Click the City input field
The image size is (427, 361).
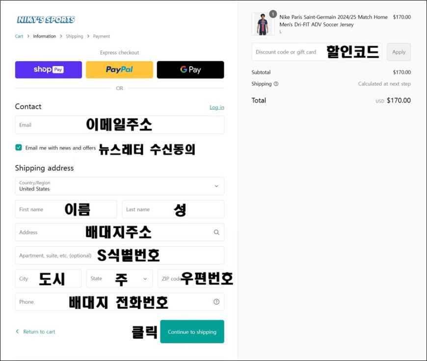click(48, 278)
